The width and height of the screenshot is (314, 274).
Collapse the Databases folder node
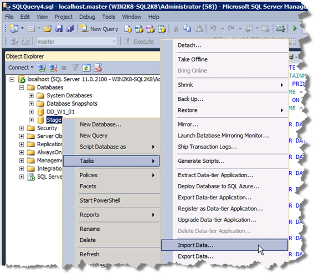tap(22, 87)
